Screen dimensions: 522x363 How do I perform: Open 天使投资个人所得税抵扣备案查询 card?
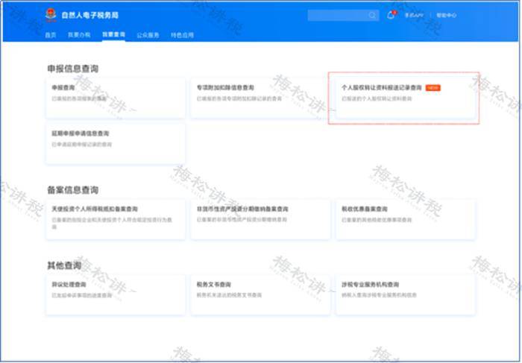(115, 219)
